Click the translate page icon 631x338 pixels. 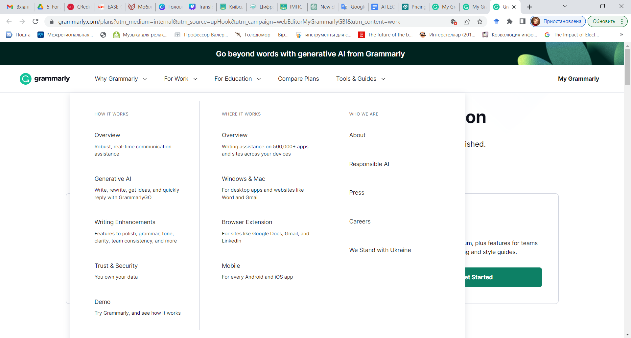click(454, 22)
